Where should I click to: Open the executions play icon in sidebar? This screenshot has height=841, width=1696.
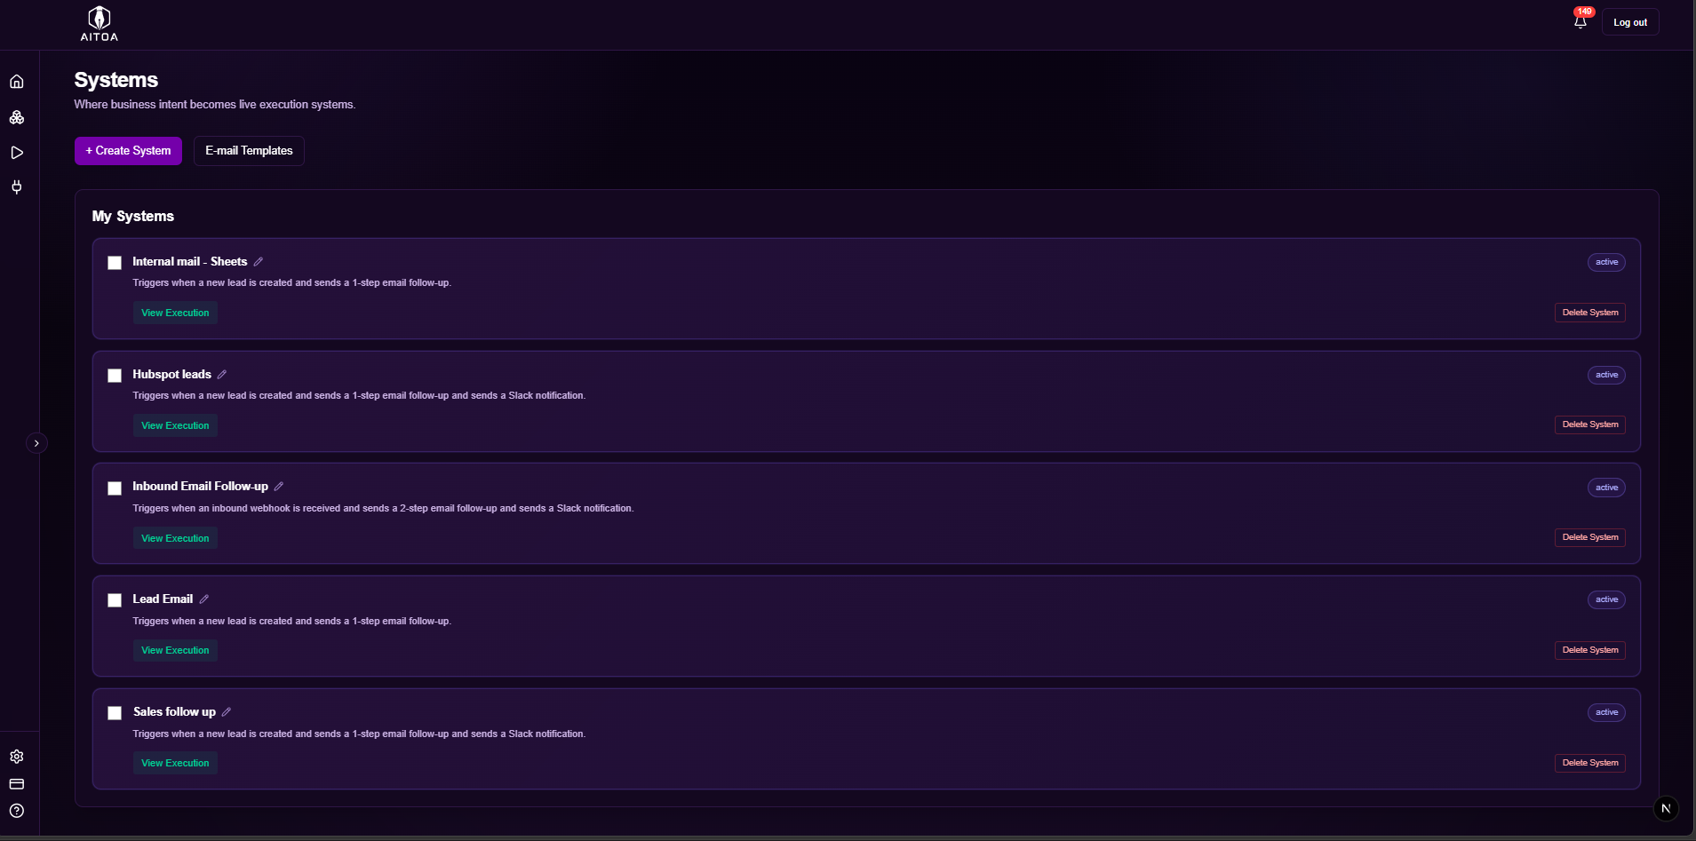[17, 153]
